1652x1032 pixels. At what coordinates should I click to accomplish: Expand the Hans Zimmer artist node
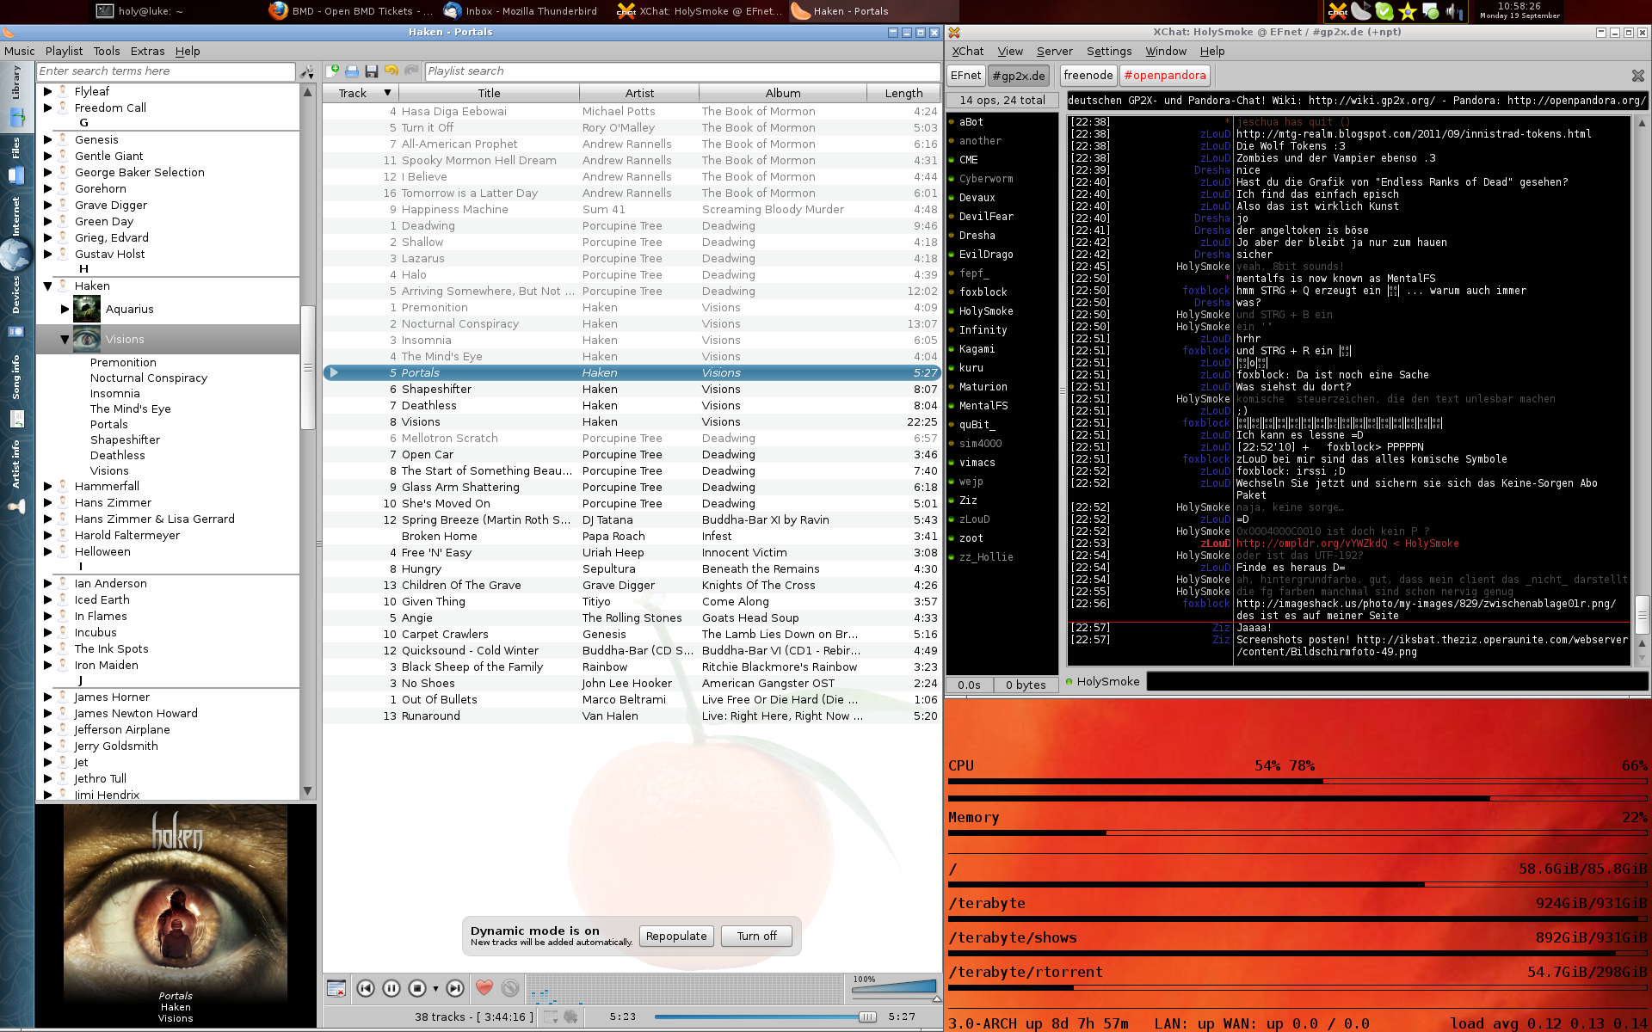[x=48, y=502]
